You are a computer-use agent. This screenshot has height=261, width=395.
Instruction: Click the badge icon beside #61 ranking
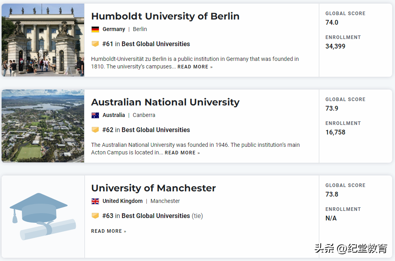point(95,44)
